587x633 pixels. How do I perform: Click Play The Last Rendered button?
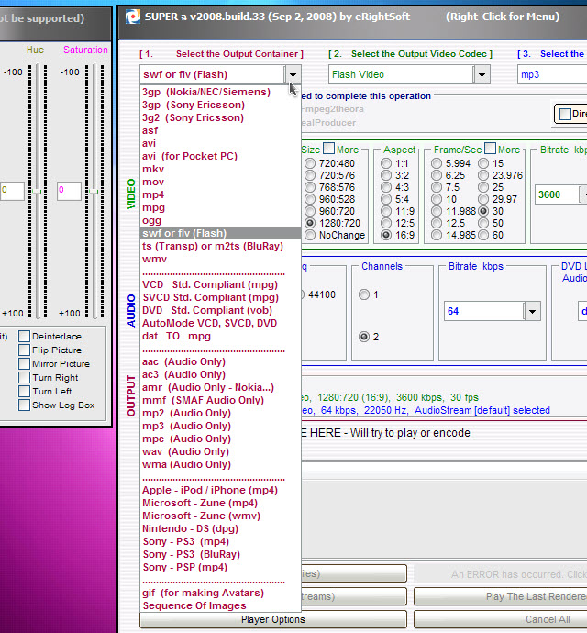pos(501,596)
